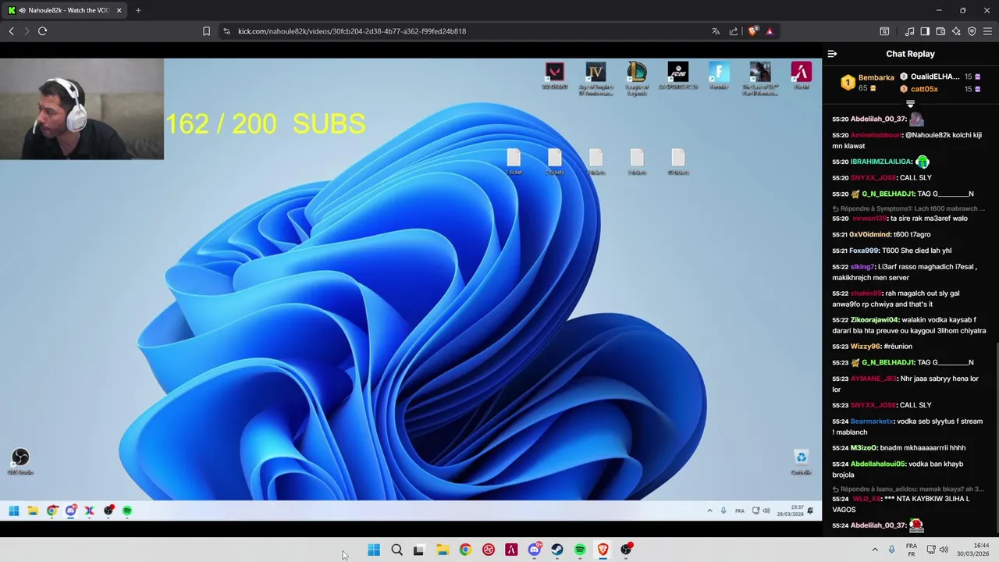
Task: Open site settings icon beside the URL
Action: click(226, 31)
